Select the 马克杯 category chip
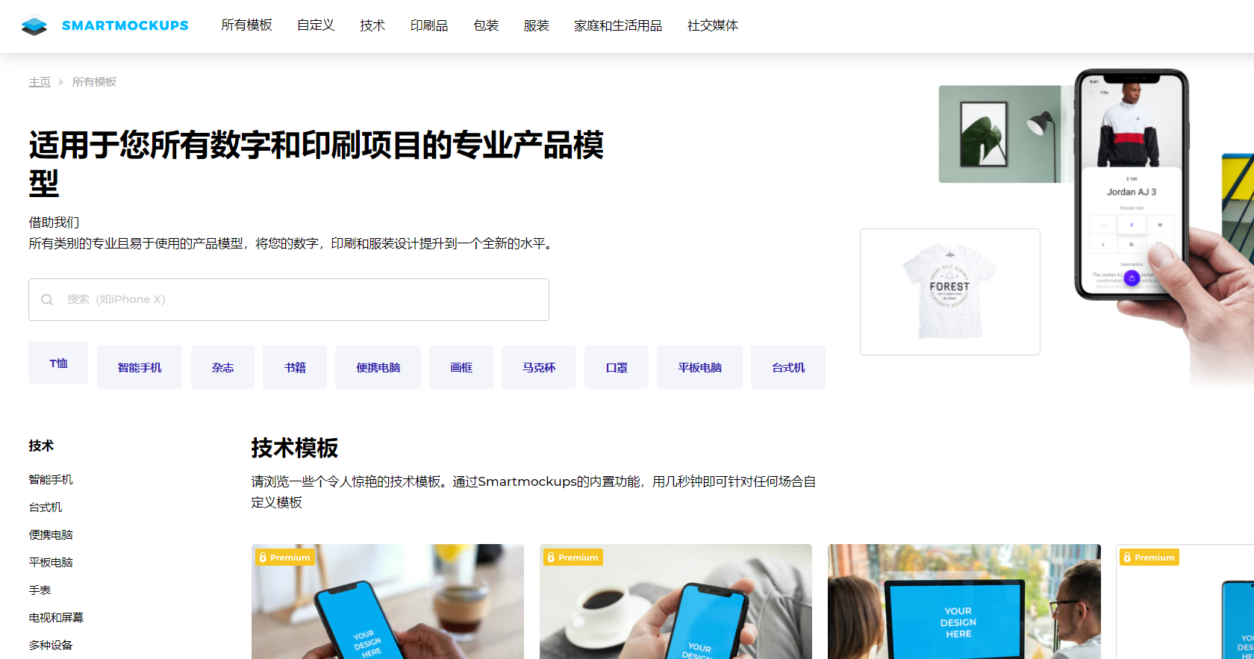This screenshot has height=659, width=1254. [x=539, y=367]
